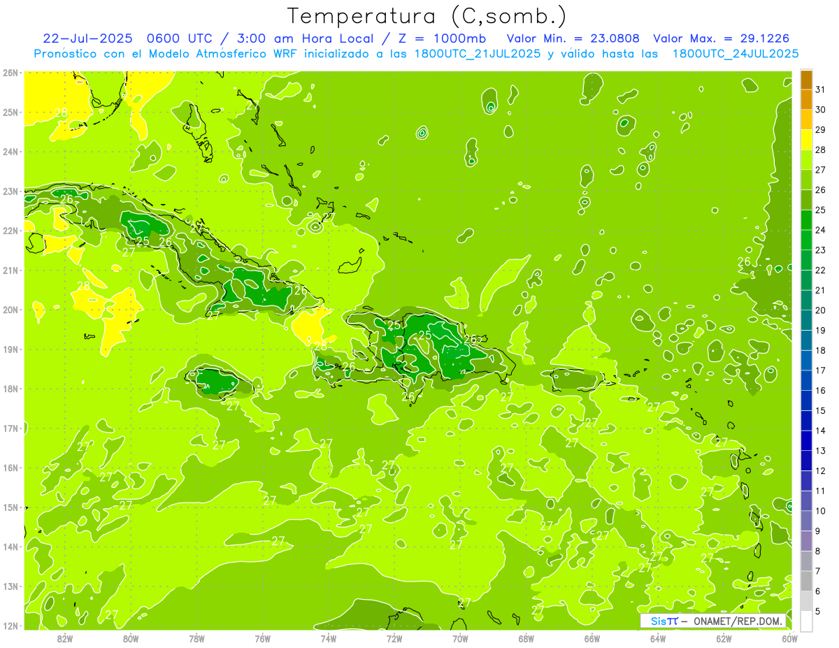Image resolution: width=839 pixels, height=648 pixels.
Task: Click legend value 31 on the color scale
Action: pos(820,89)
